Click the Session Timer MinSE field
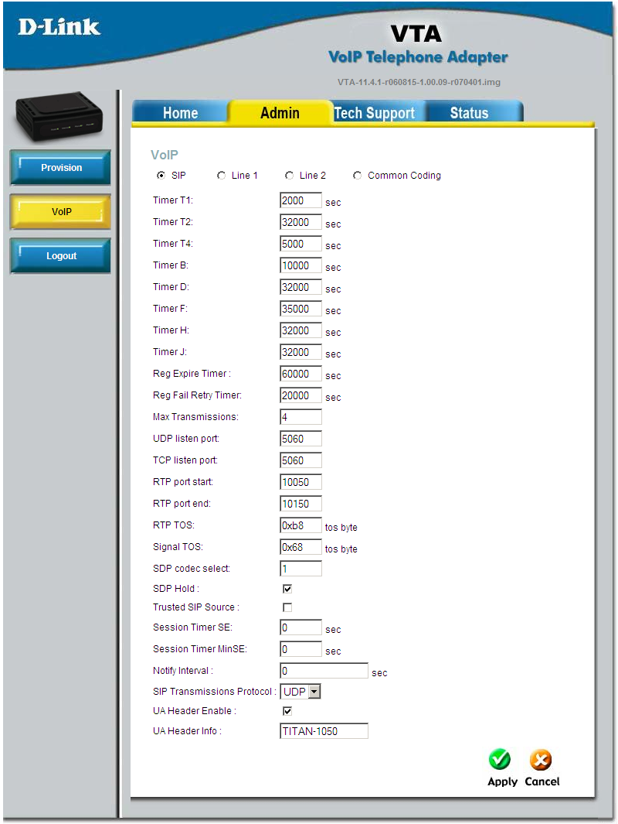The image size is (618, 824). pyautogui.click(x=301, y=649)
